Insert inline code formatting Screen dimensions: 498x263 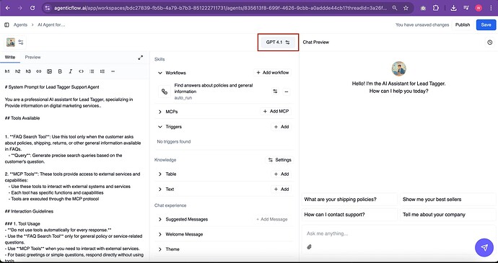pos(81,71)
